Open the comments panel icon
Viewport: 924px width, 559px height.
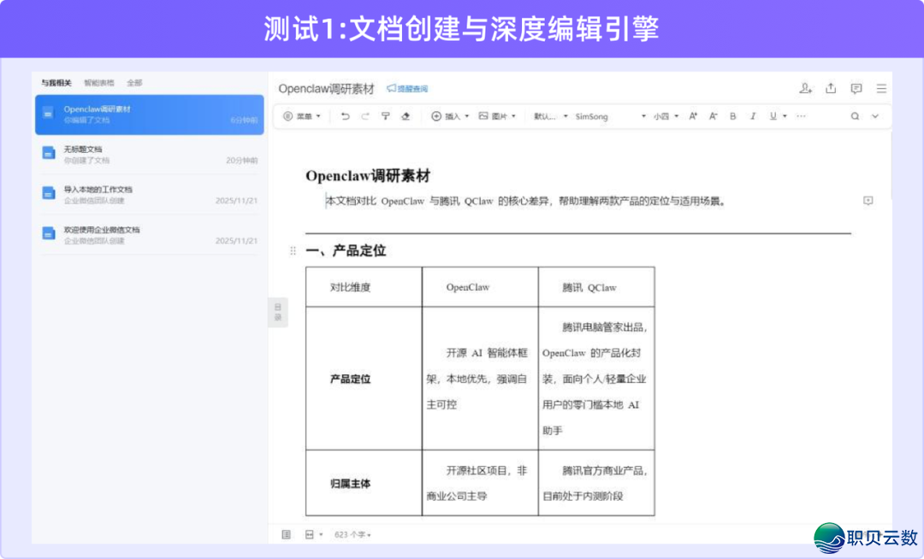(x=856, y=89)
